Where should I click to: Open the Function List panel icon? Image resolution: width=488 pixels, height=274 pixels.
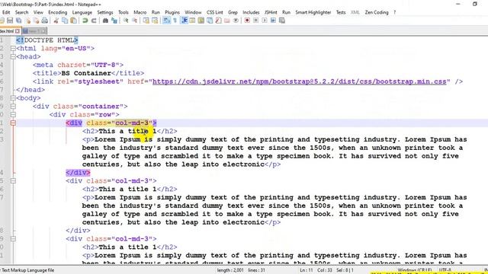(x=219, y=21)
